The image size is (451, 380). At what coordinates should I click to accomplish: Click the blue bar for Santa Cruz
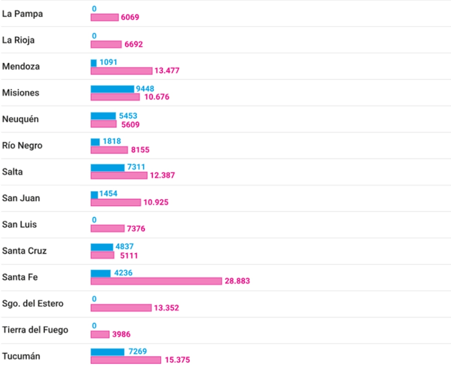[102, 247]
